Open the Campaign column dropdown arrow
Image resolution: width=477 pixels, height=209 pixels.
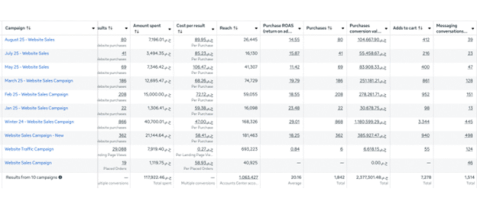coord(94,28)
